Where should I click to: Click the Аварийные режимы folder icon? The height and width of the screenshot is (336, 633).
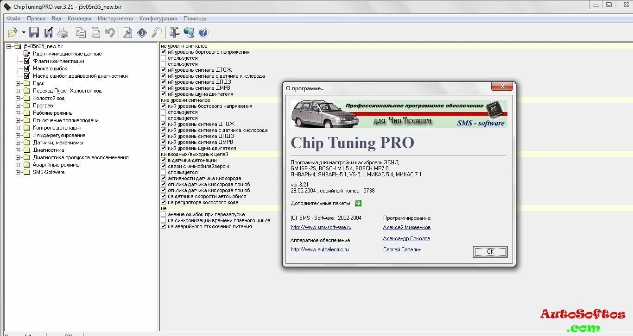[x=27, y=165]
